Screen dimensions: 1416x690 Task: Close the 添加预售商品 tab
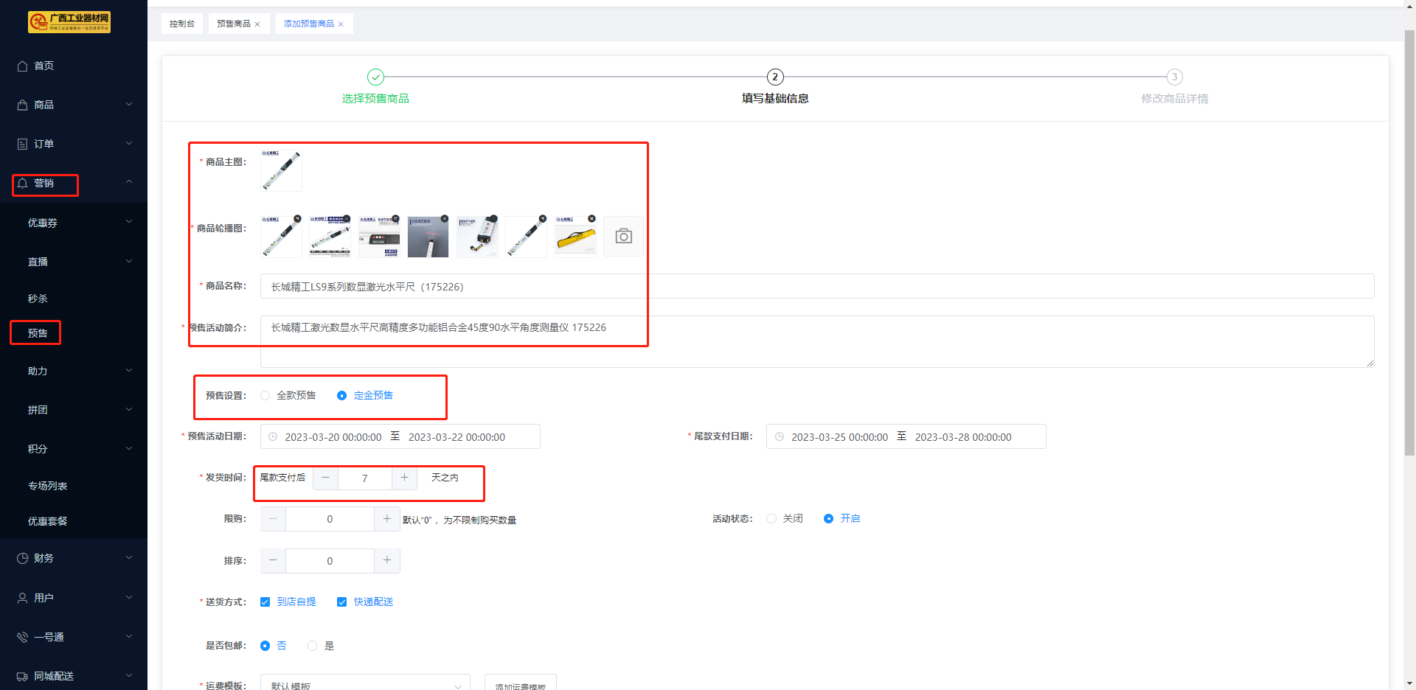pos(341,24)
